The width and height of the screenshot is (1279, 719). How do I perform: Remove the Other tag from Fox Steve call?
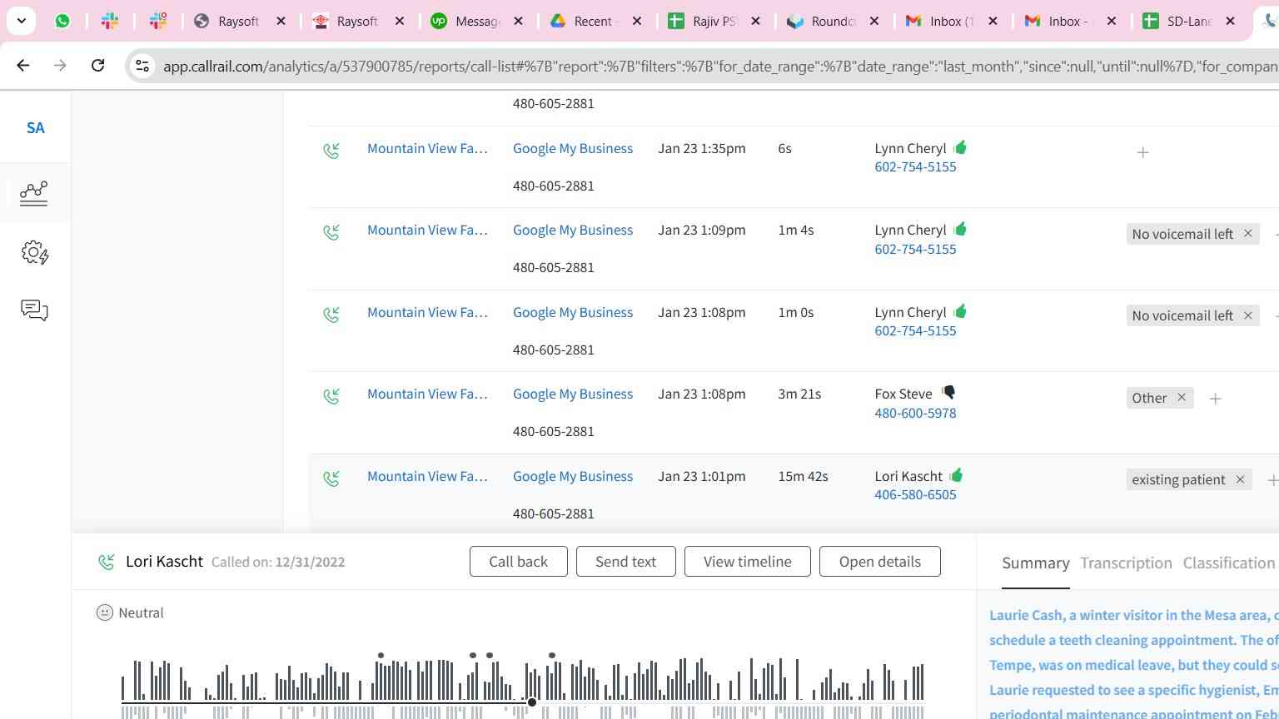pos(1182,398)
